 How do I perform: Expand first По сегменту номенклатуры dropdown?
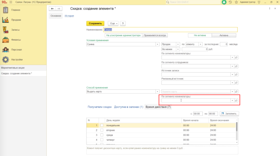(x=232, y=57)
